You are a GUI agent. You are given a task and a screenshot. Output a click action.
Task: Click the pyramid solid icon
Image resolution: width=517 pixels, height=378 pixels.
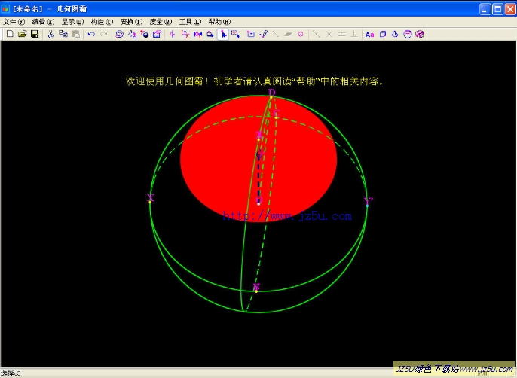(x=395, y=34)
